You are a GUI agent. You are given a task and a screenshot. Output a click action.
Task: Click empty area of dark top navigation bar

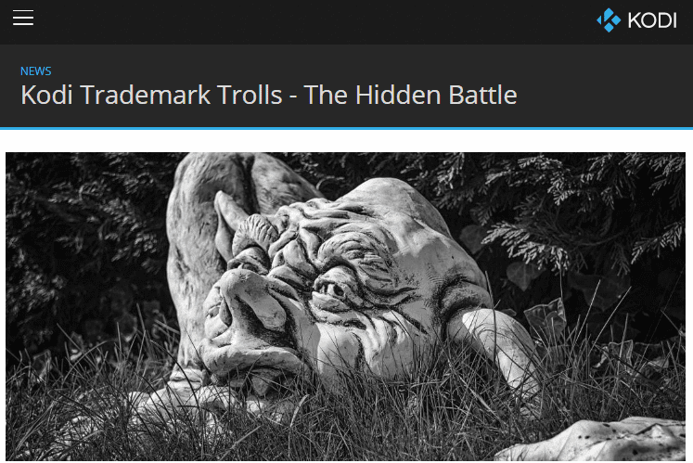(309, 21)
